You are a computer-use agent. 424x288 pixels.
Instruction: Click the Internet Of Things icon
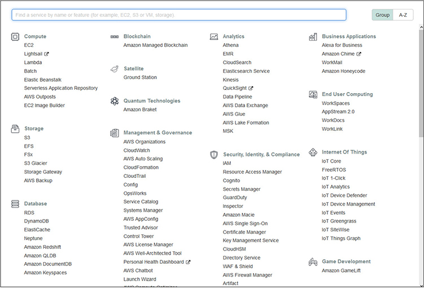(x=313, y=152)
